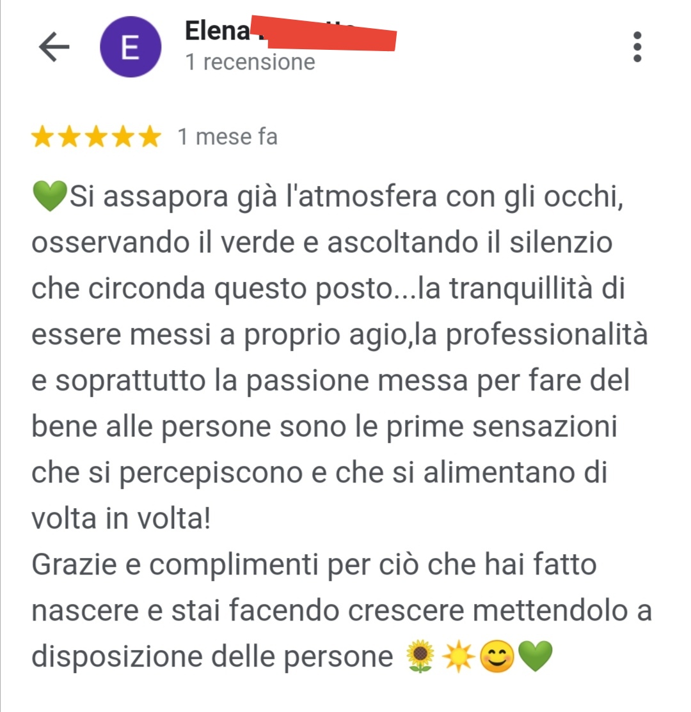Click the second yellow rating star

click(x=70, y=137)
